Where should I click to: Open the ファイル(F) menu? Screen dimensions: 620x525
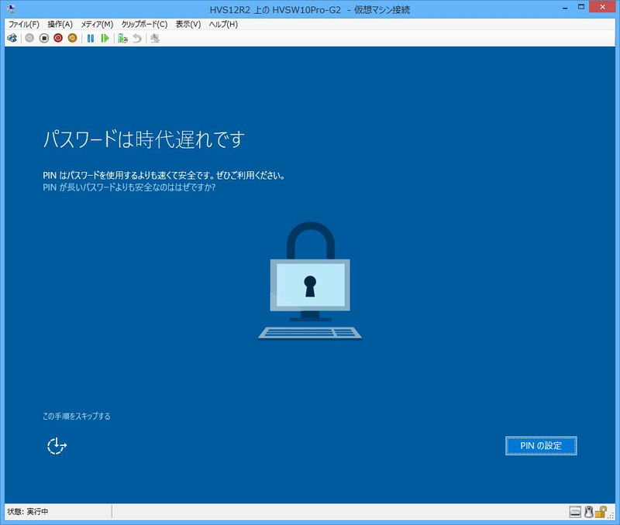[24, 24]
